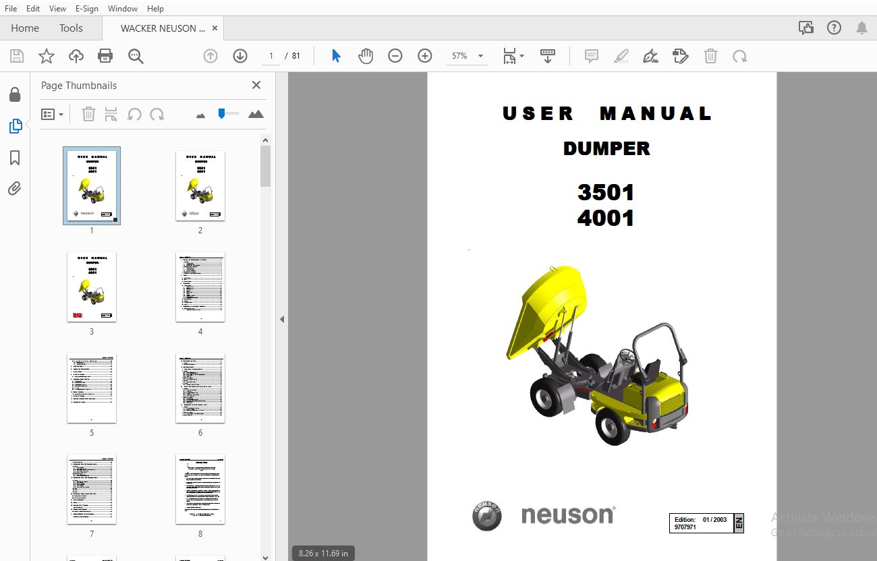Image resolution: width=877 pixels, height=561 pixels.
Task: Activate the selection arrow tool
Action: (x=336, y=56)
